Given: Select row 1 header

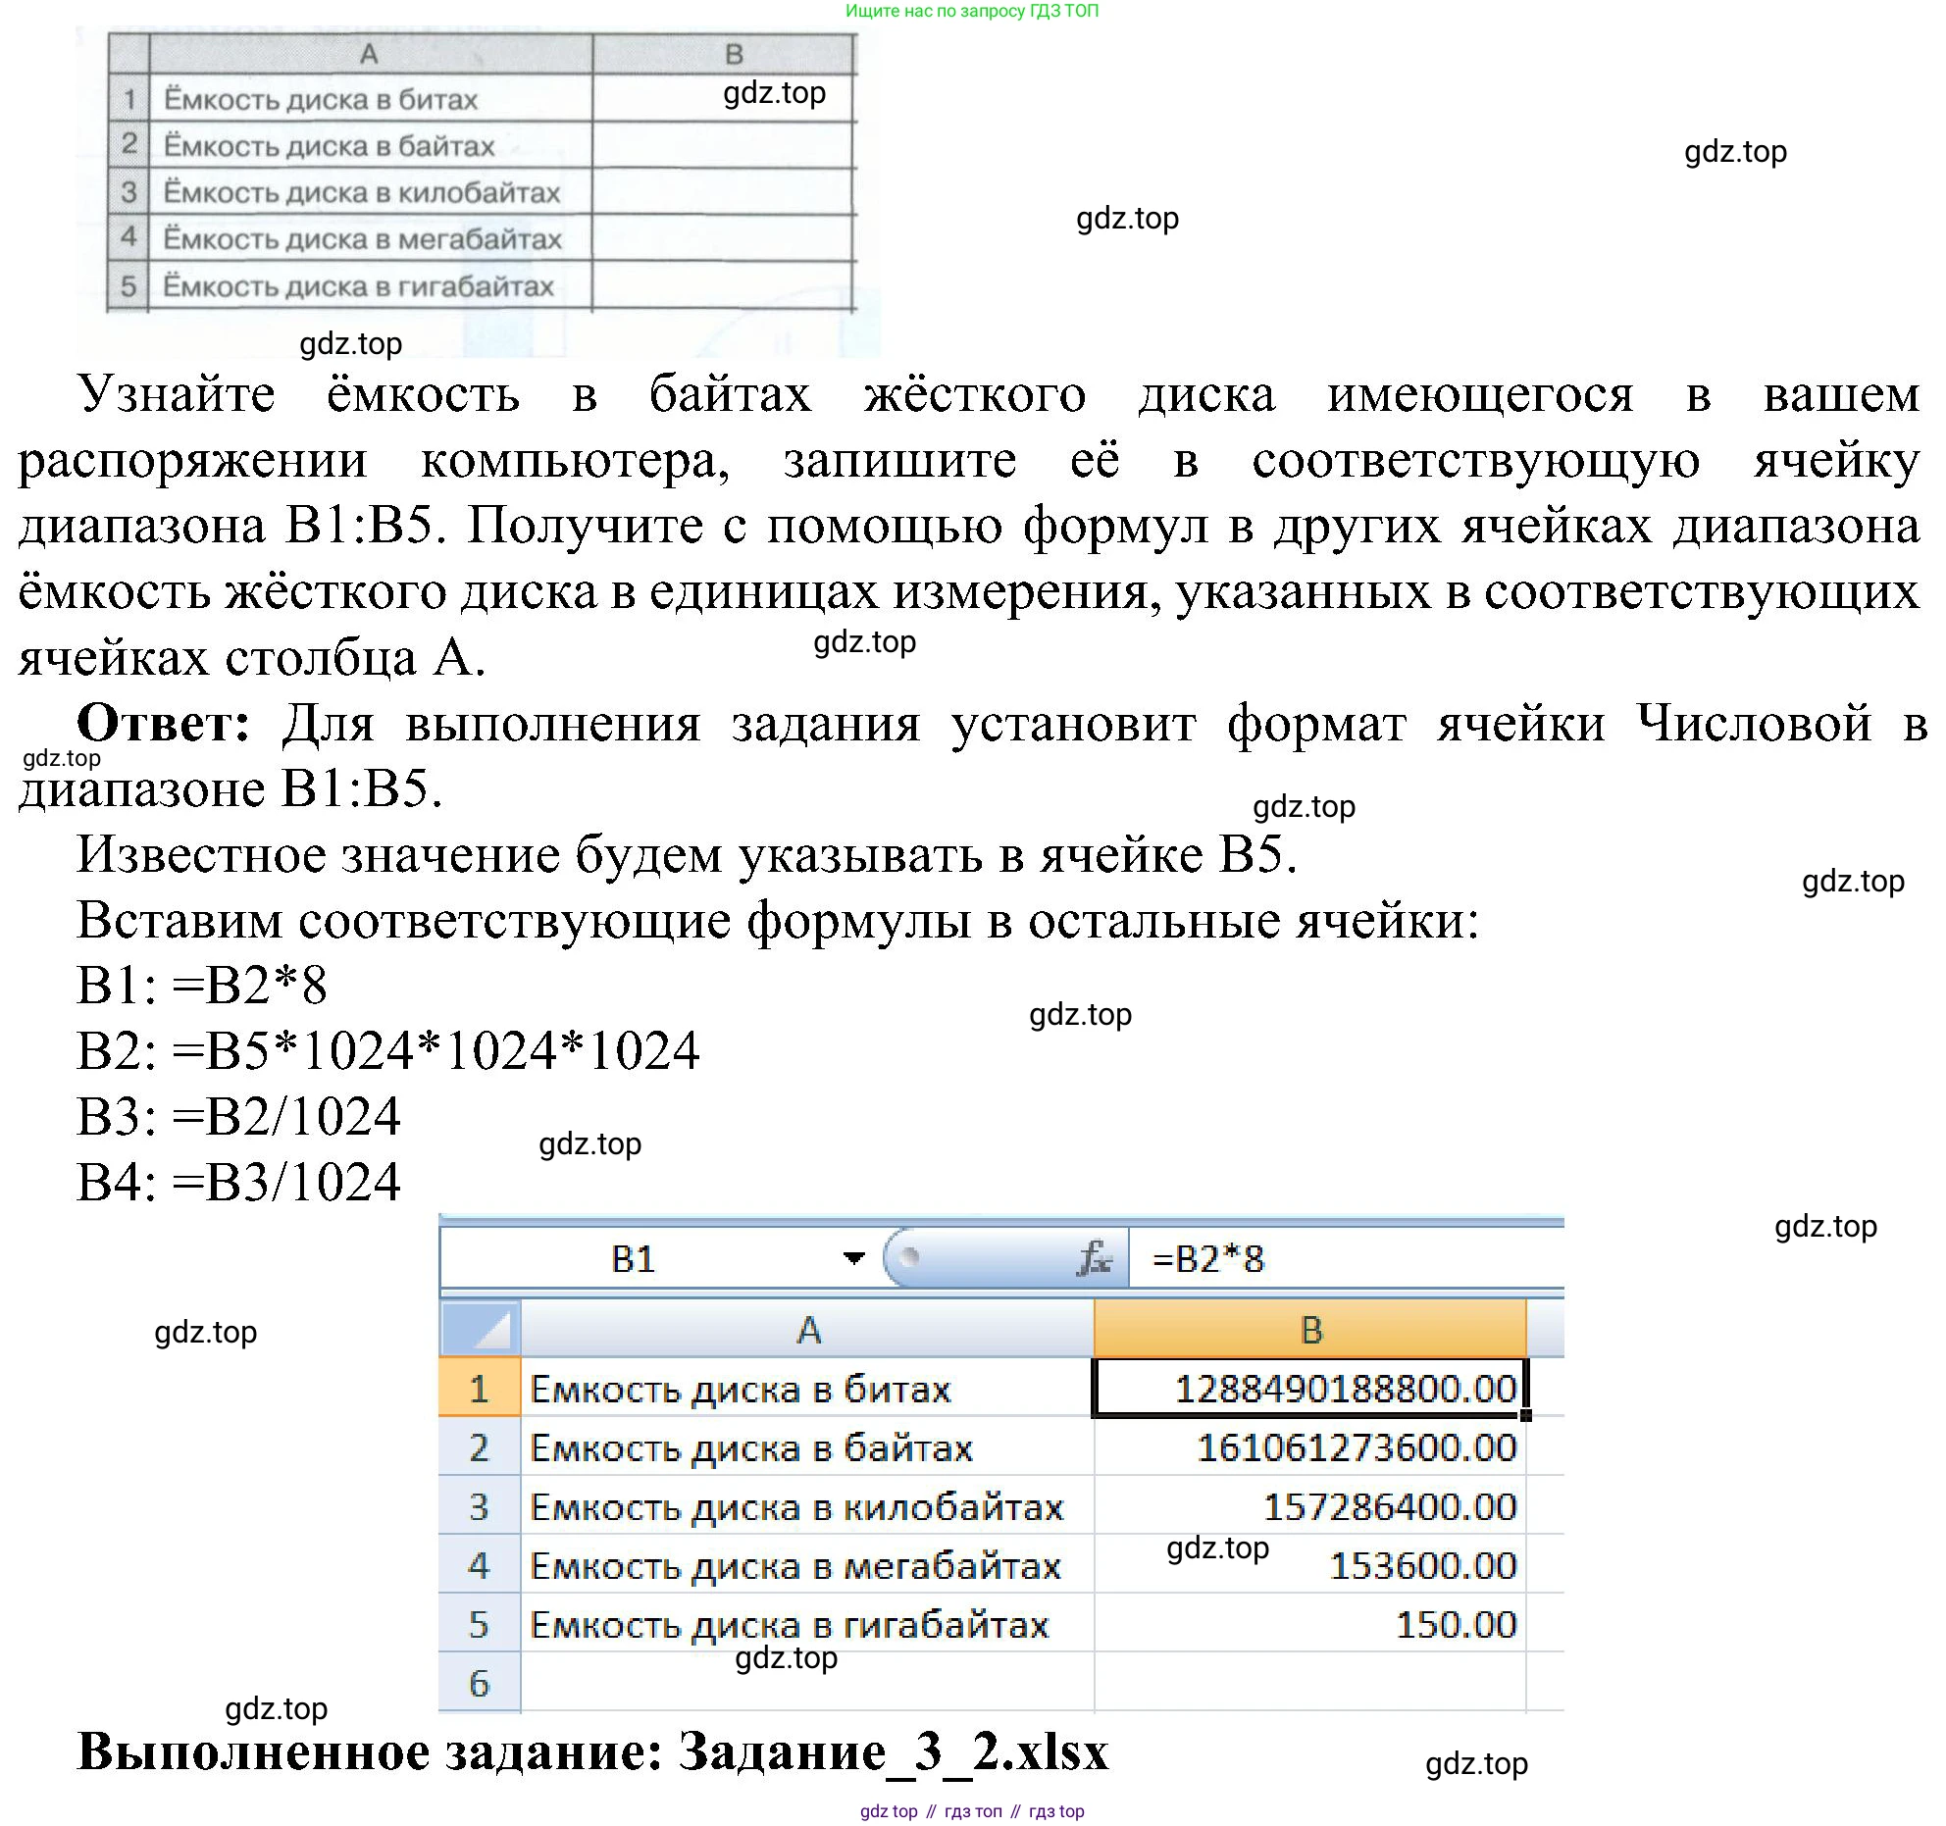Looking at the screenshot, I should pyautogui.click(x=479, y=1389).
